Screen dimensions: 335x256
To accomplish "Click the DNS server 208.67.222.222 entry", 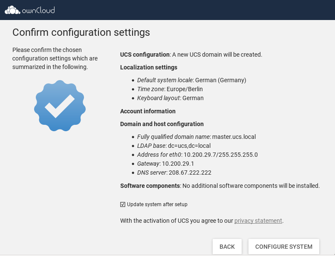I will pos(174,173).
